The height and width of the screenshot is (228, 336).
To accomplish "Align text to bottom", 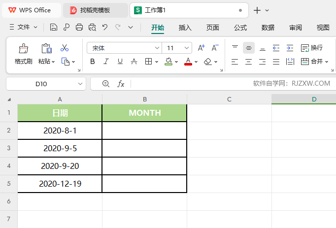I will [x=263, y=48].
